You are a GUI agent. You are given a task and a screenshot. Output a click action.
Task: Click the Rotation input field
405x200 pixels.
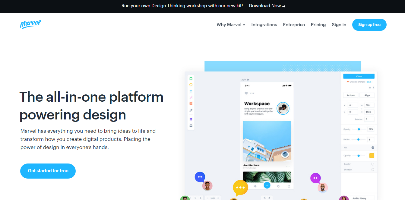click(369, 119)
